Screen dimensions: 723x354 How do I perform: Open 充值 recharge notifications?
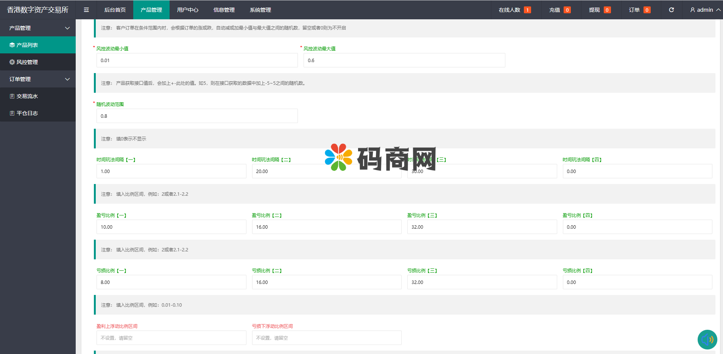[559, 10]
